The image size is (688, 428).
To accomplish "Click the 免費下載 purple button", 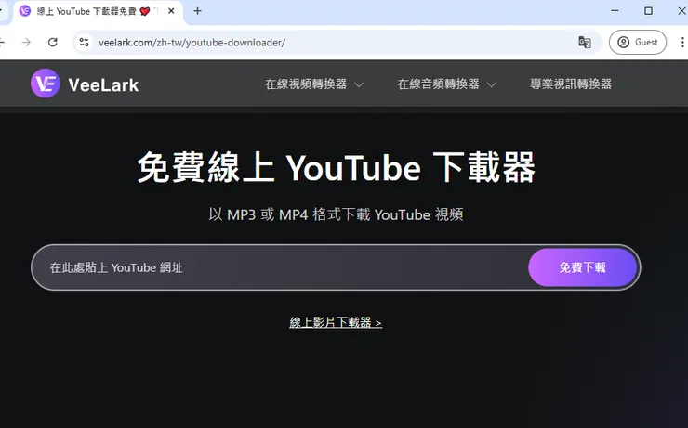I will point(582,267).
